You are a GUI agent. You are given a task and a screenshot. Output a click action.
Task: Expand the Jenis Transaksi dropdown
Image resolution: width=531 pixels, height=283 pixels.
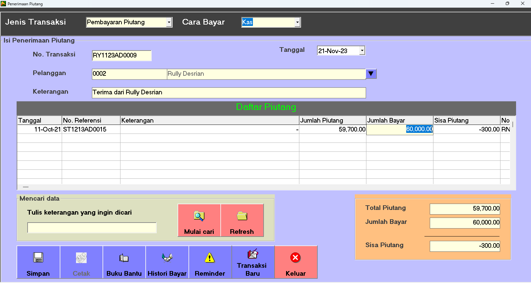click(x=169, y=22)
